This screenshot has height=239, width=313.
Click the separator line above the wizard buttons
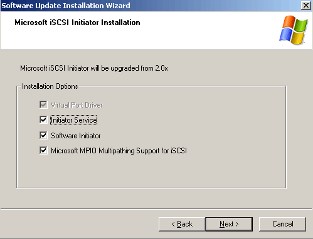156,208
